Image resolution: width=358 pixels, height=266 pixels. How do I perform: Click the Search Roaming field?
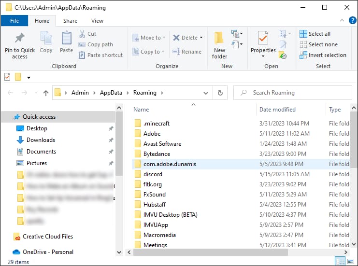[292, 93]
